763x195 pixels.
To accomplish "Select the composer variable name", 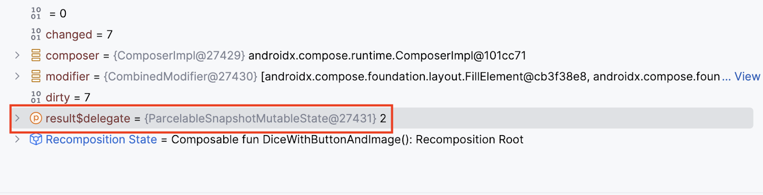I will click(x=72, y=56).
